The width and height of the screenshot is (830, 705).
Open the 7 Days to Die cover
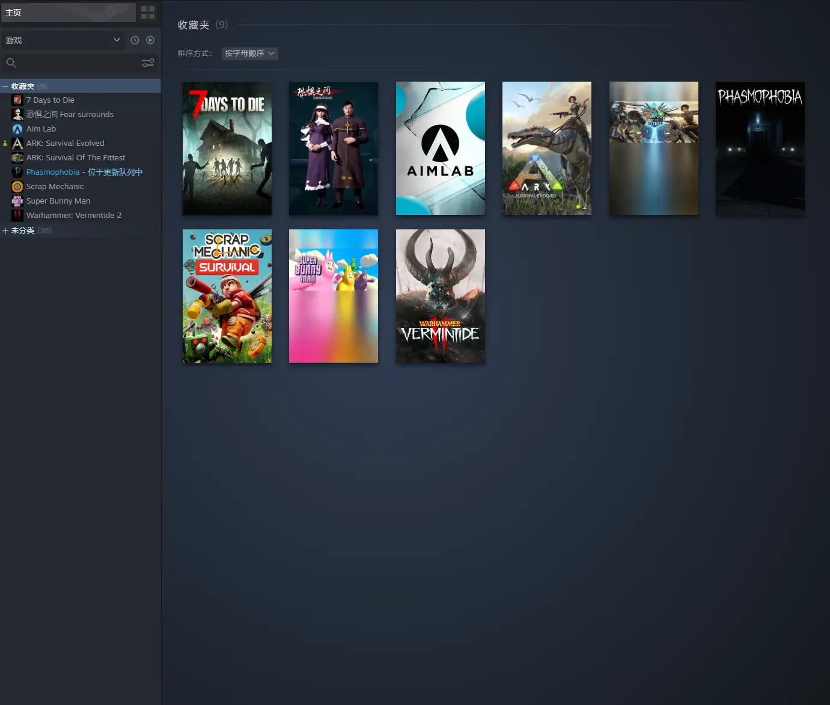point(227,148)
